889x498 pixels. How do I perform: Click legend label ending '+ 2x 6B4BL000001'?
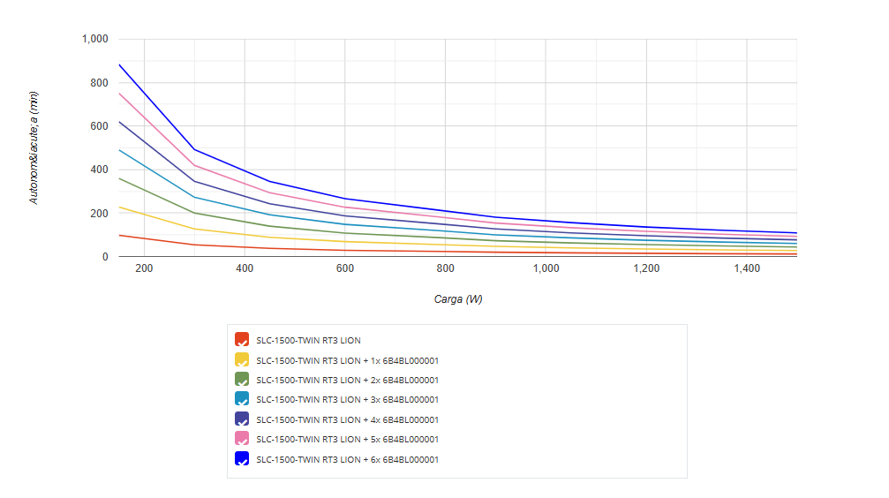click(347, 380)
